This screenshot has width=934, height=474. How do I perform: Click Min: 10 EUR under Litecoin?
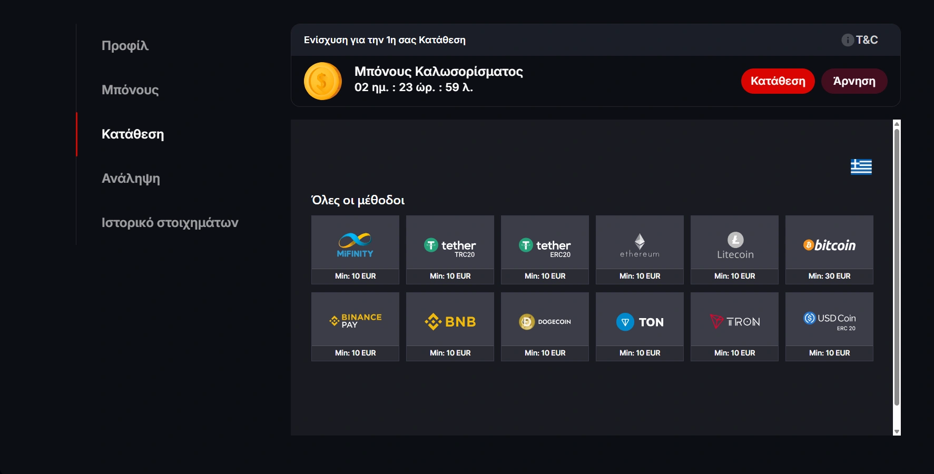tap(734, 276)
